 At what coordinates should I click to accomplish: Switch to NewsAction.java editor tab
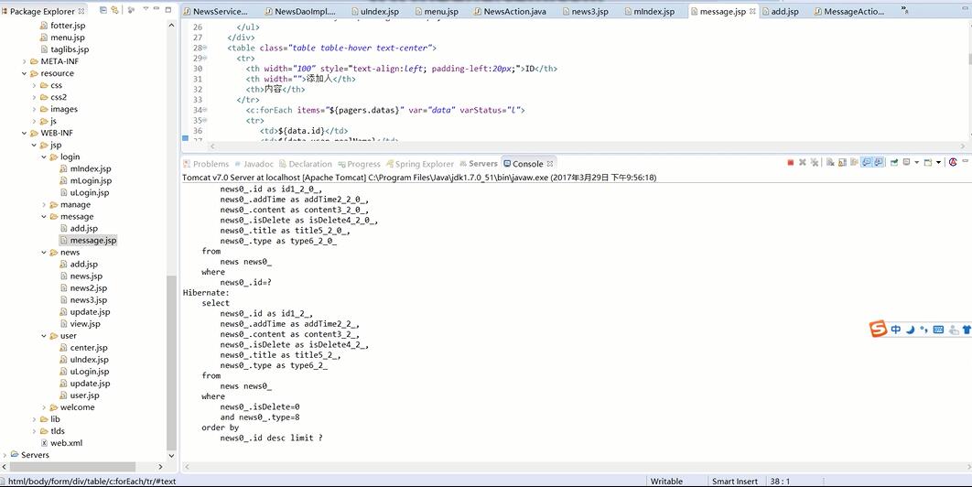(x=508, y=11)
